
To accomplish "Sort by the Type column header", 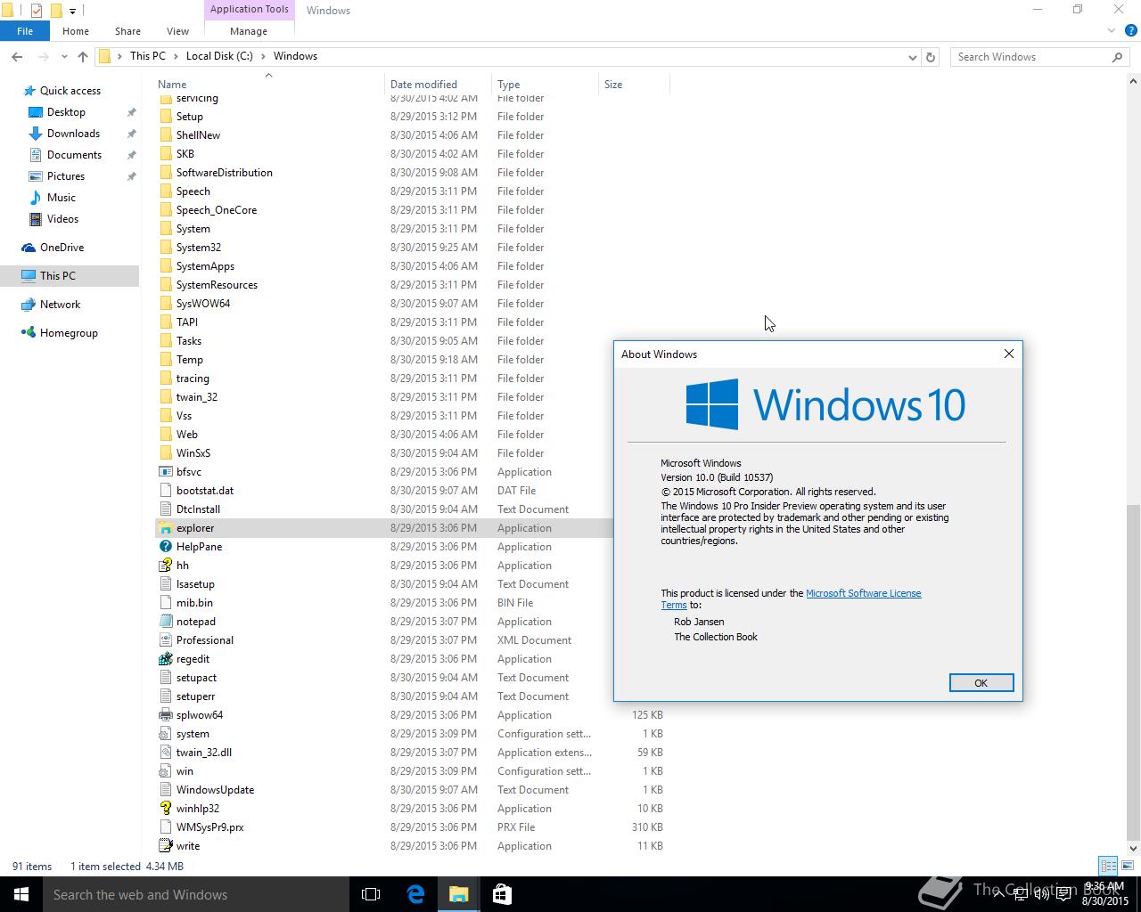I will coord(546,85).
